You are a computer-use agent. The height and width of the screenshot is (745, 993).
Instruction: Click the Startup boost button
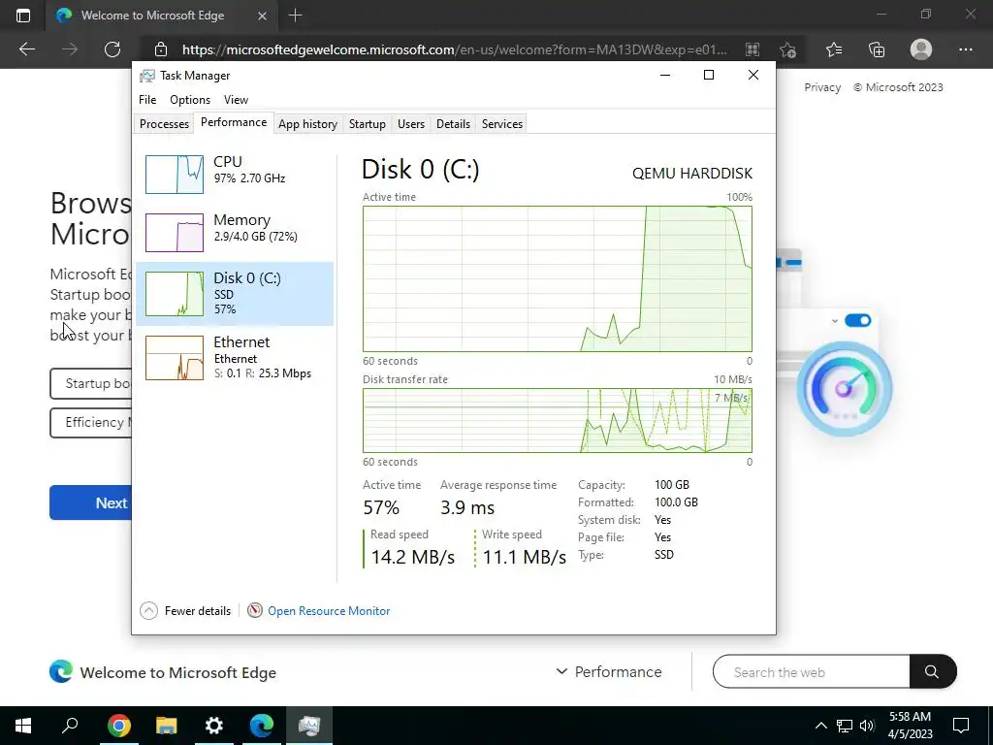90,383
